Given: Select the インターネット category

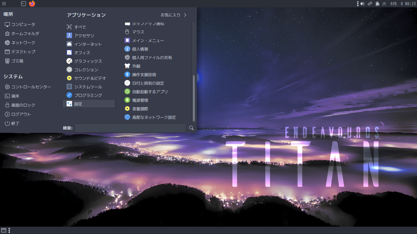Looking at the screenshot, I should (x=89, y=44).
